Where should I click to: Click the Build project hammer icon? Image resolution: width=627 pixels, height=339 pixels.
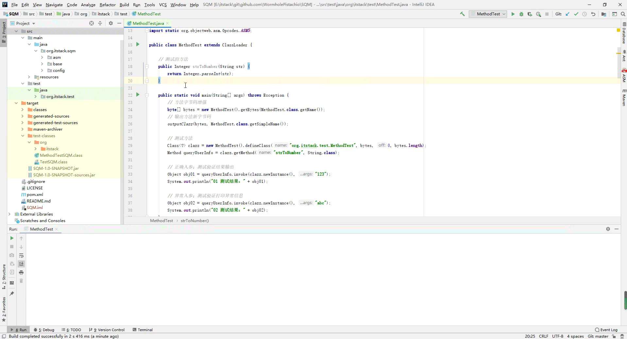point(462,14)
